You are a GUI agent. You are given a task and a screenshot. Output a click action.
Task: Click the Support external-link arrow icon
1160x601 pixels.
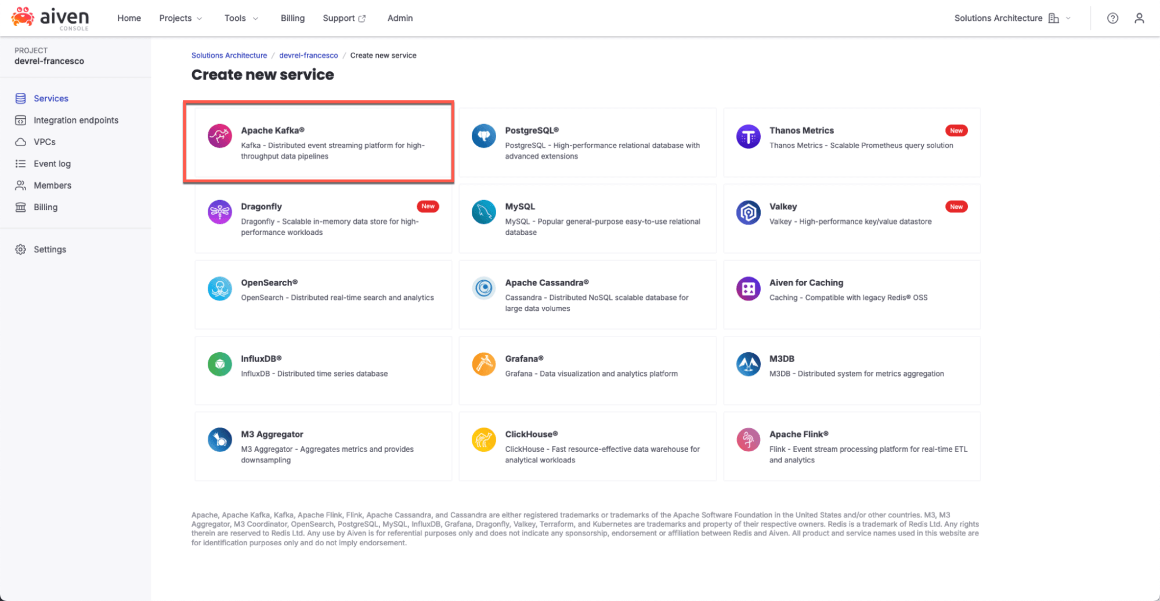point(362,19)
